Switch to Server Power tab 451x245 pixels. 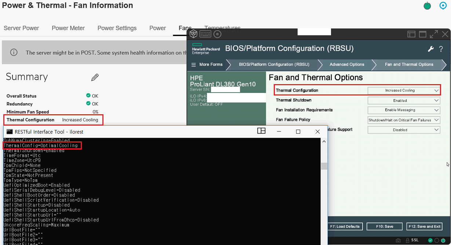[x=21, y=28]
